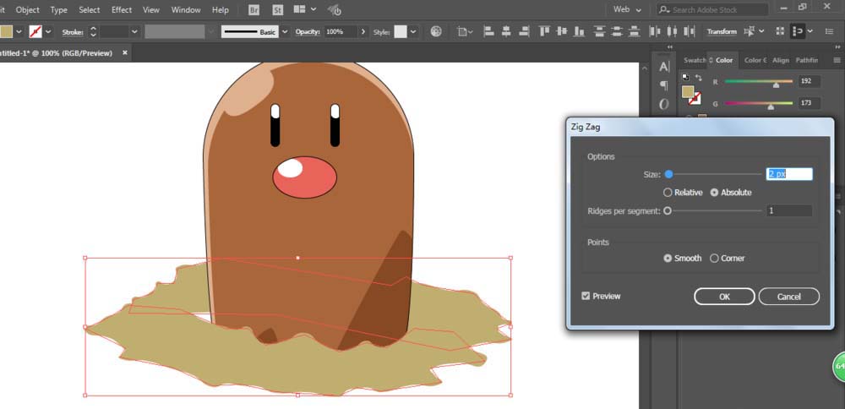Swap fill and stroke colors in Color panel
The width and height of the screenshot is (845, 409).
pos(699,78)
